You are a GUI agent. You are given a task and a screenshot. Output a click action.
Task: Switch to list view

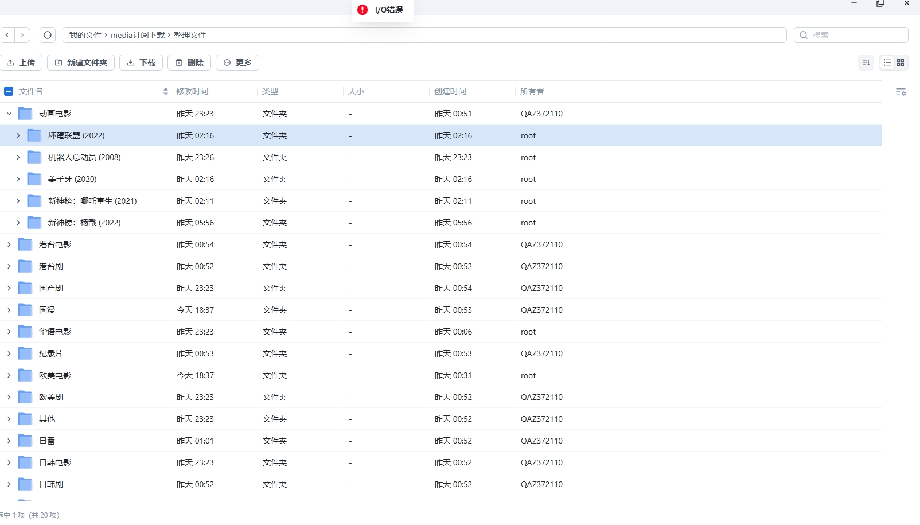click(x=887, y=63)
